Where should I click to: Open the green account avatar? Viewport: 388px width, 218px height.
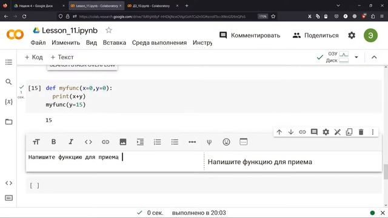coord(370,35)
